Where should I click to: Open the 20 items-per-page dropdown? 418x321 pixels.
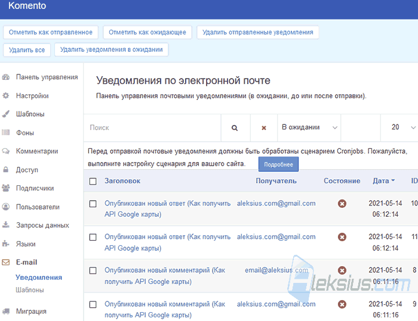point(399,127)
